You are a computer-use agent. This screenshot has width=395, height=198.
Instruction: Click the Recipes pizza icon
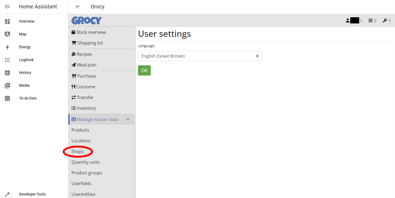coord(73,54)
